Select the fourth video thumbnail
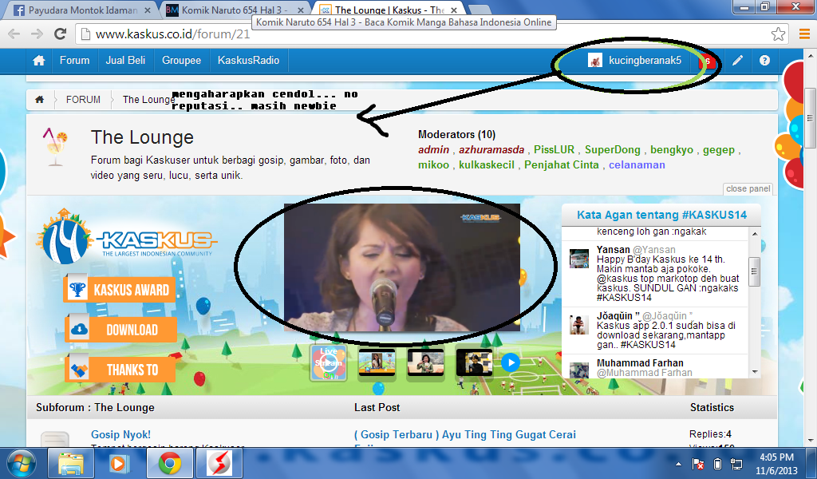817x479 pixels. pyautogui.click(x=474, y=362)
